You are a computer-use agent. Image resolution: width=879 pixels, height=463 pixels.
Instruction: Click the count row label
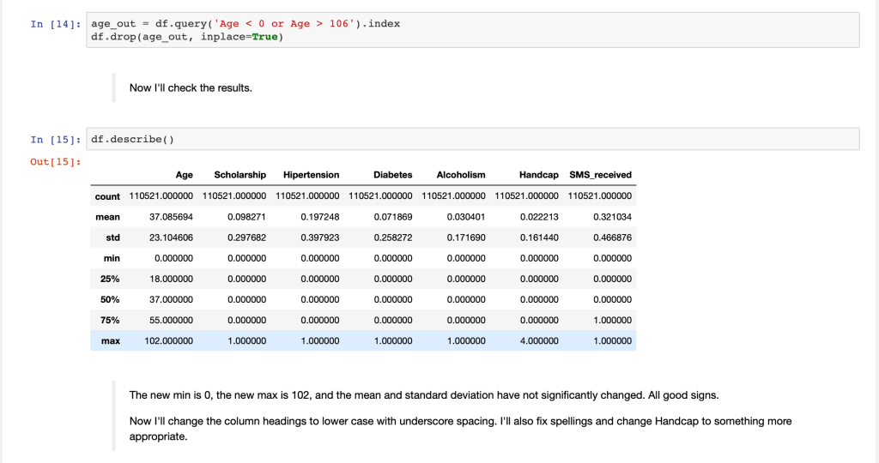pyautogui.click(x=107, y=196)
